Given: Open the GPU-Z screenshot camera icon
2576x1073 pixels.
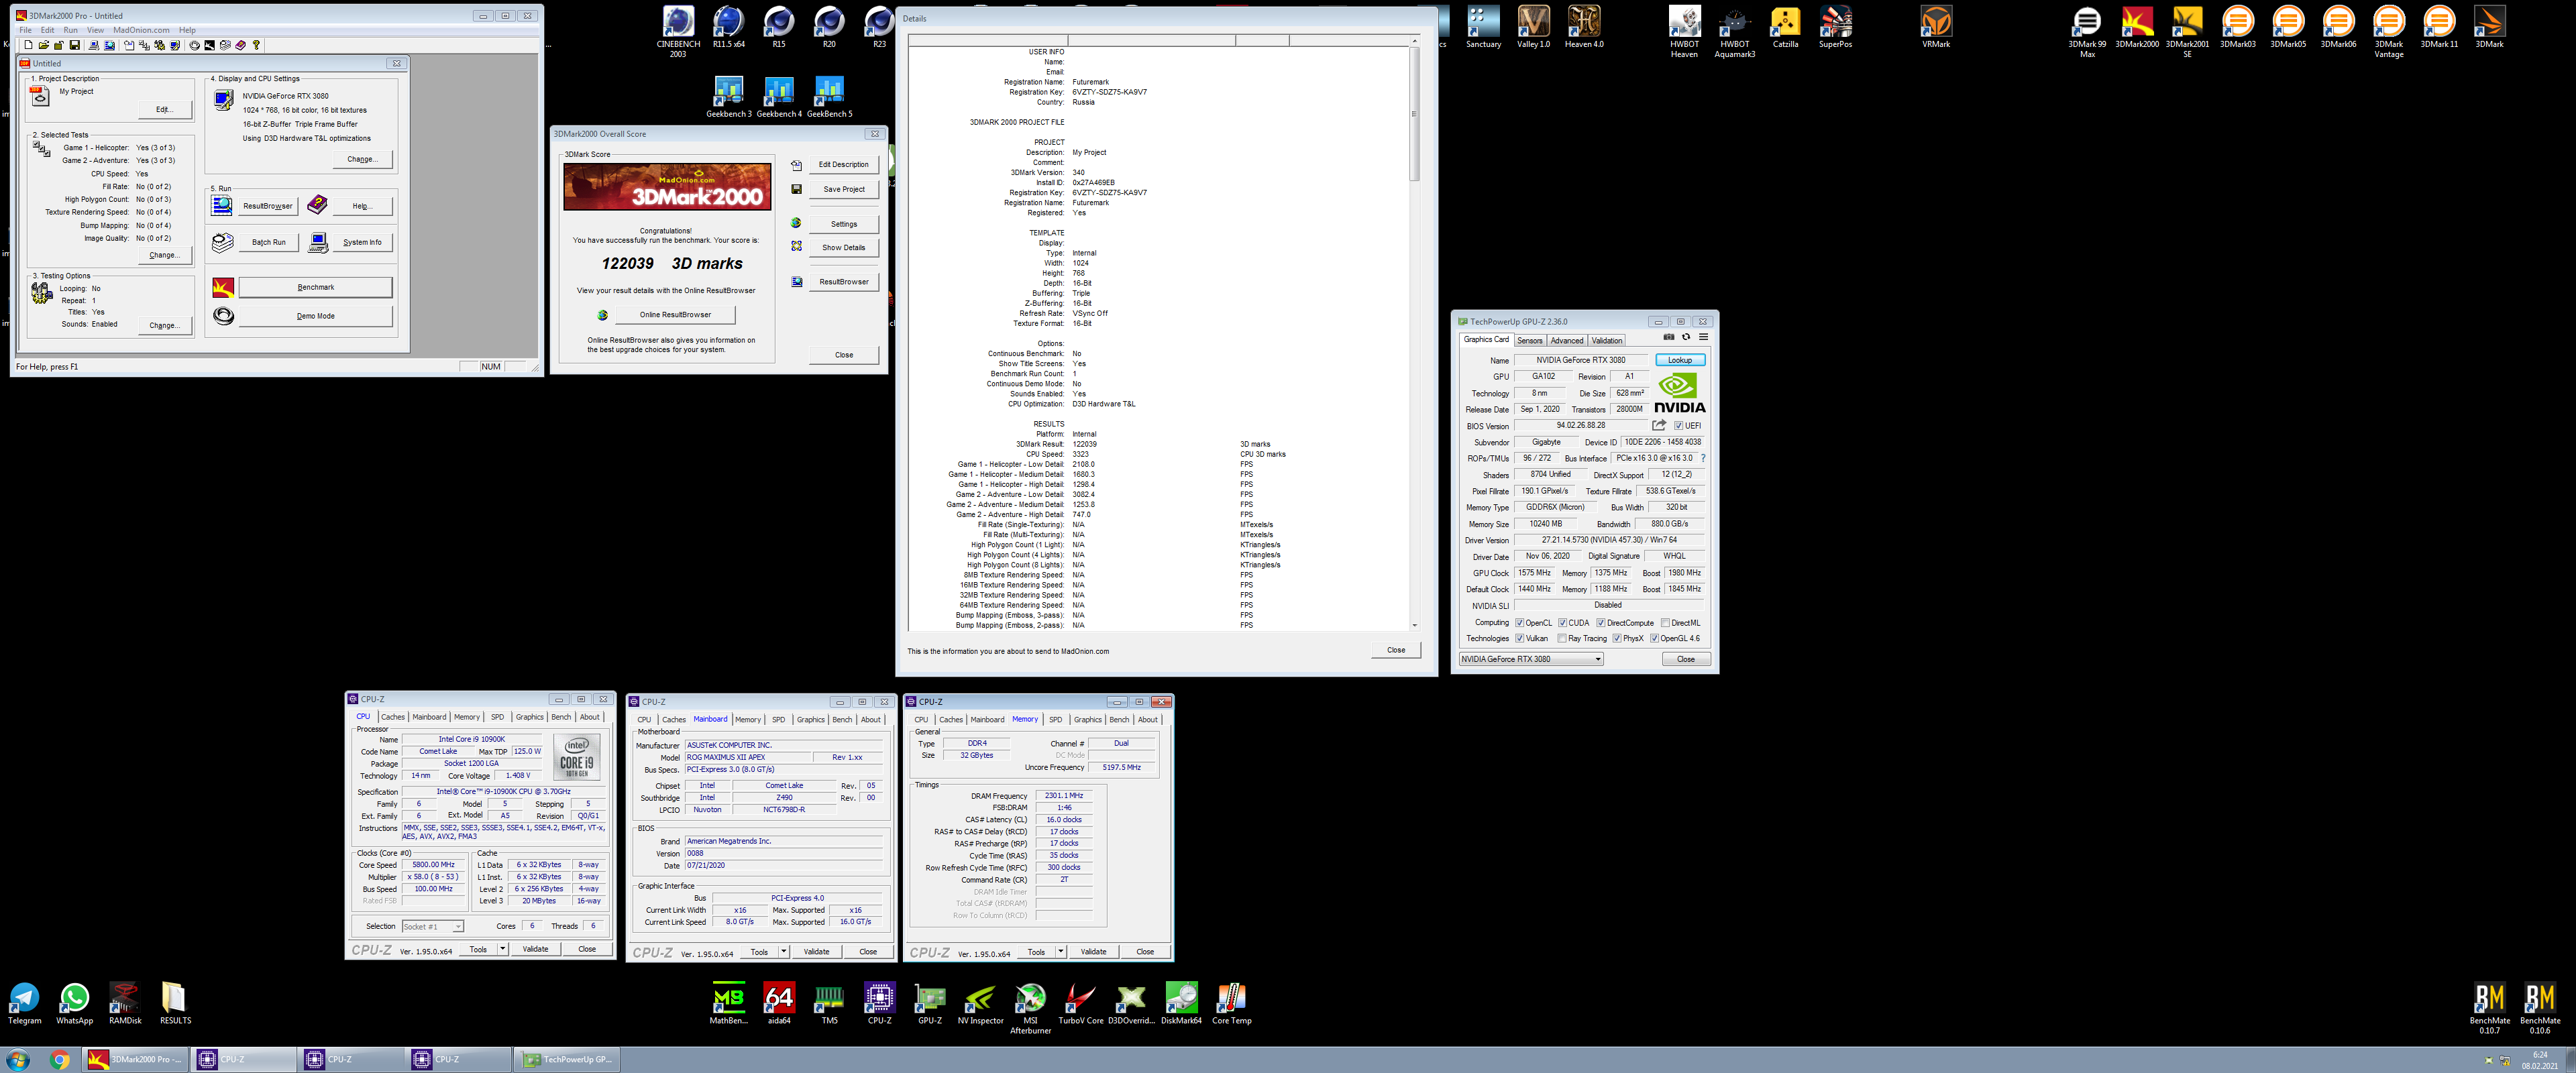Looking at the screenshot, I should (x=1669, y=337).
